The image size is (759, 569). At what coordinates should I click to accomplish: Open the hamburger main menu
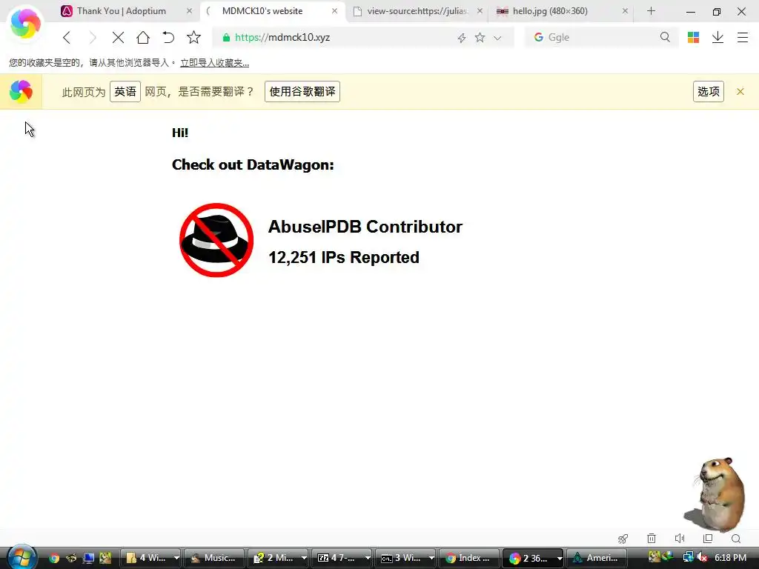tap(743, 37)
